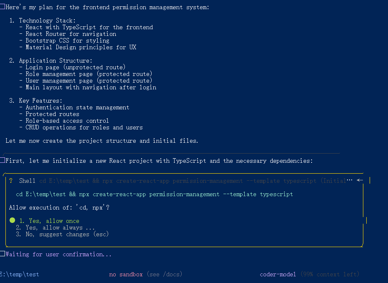Click the "coder-model" label in the footer
The height and width of the screenshot is (283, 388).
pyautogui.click(x=278, y=274)
